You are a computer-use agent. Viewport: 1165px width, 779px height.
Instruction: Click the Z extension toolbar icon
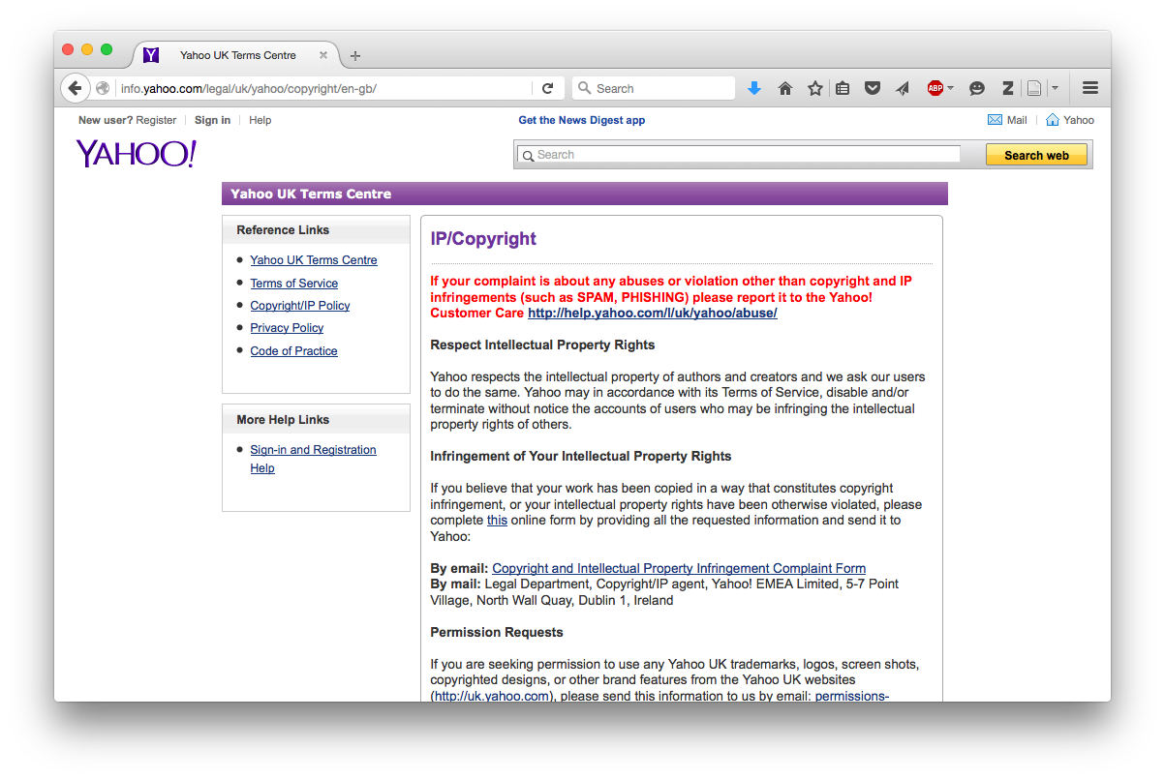click(x=1007, y=88)
